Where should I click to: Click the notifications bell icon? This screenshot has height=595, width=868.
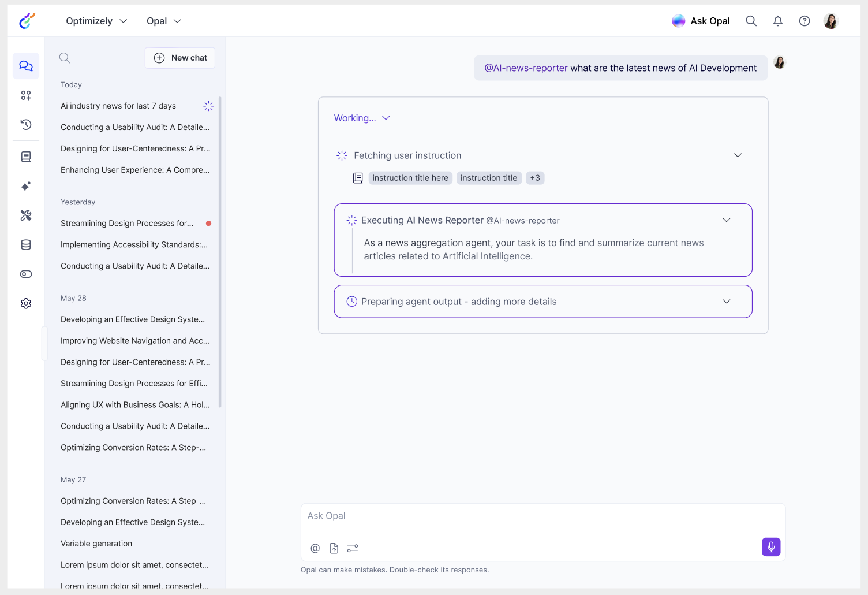pyautogui.click(x=777, y=21)
